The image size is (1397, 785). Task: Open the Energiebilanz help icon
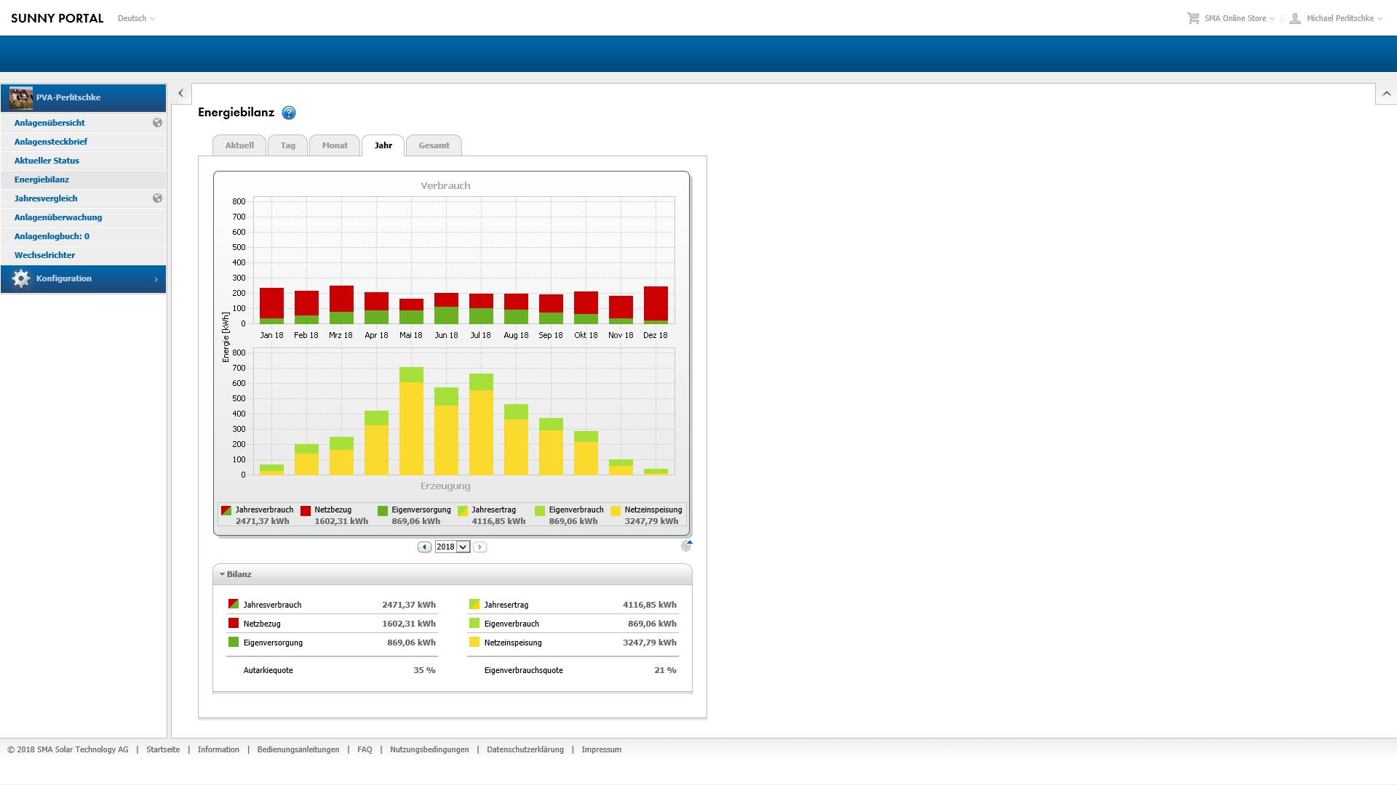coord(289,113)
